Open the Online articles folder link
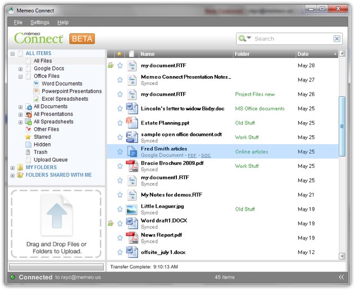The height and width of the screenshot is (290, 355). pyautogui.click(x=251, y=151)
